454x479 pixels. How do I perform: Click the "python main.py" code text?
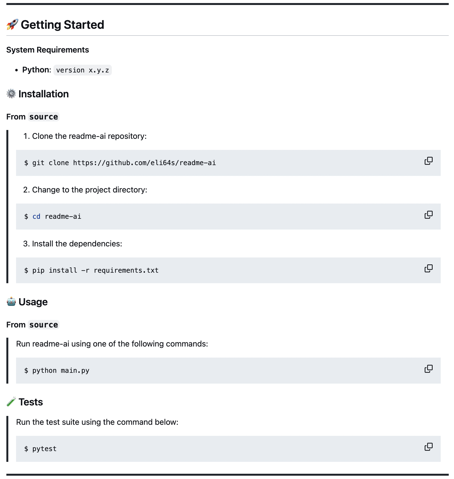click(x=61, y=371)
